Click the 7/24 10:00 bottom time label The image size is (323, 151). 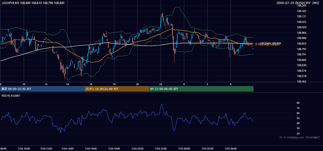(24, 149)
